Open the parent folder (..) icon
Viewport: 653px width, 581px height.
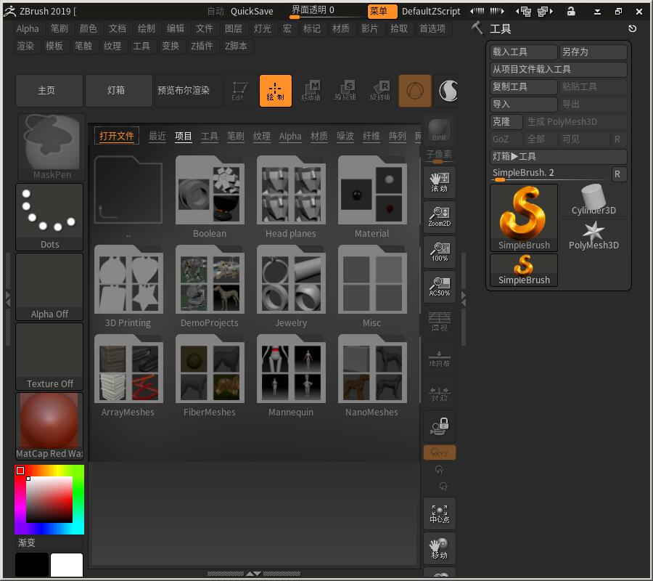click(128, 191)
